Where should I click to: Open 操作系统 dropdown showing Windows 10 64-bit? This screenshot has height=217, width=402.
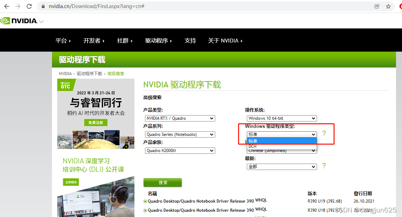point(282,118)
